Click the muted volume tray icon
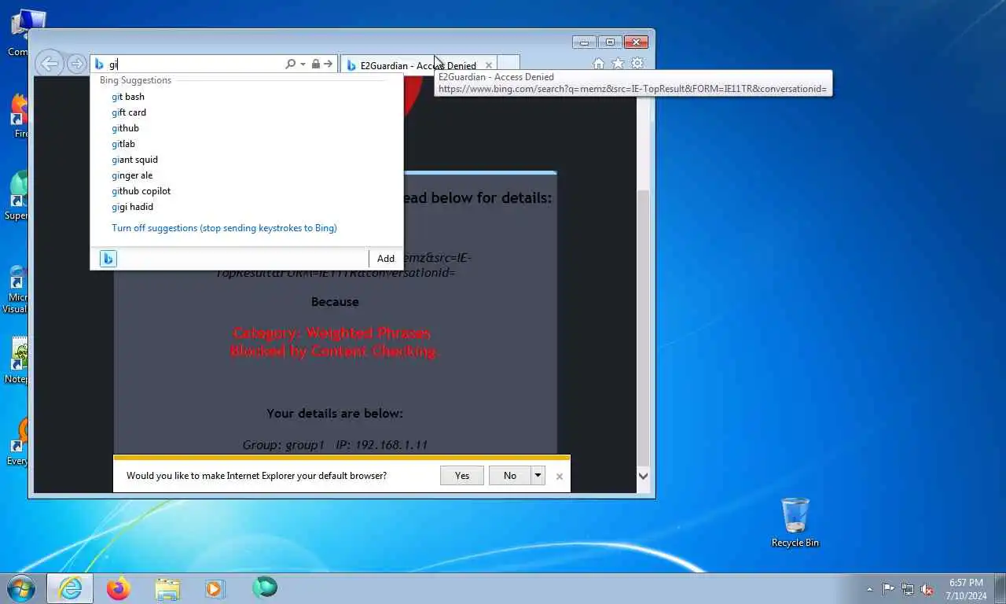The image size is (1006, 604). 927,588
